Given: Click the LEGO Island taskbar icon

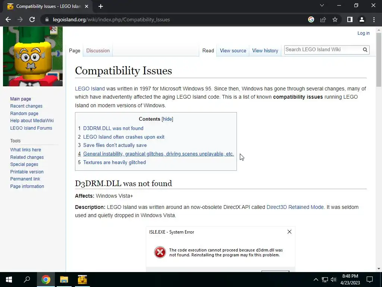Looking at the screenshot, I should pos(82,280).
